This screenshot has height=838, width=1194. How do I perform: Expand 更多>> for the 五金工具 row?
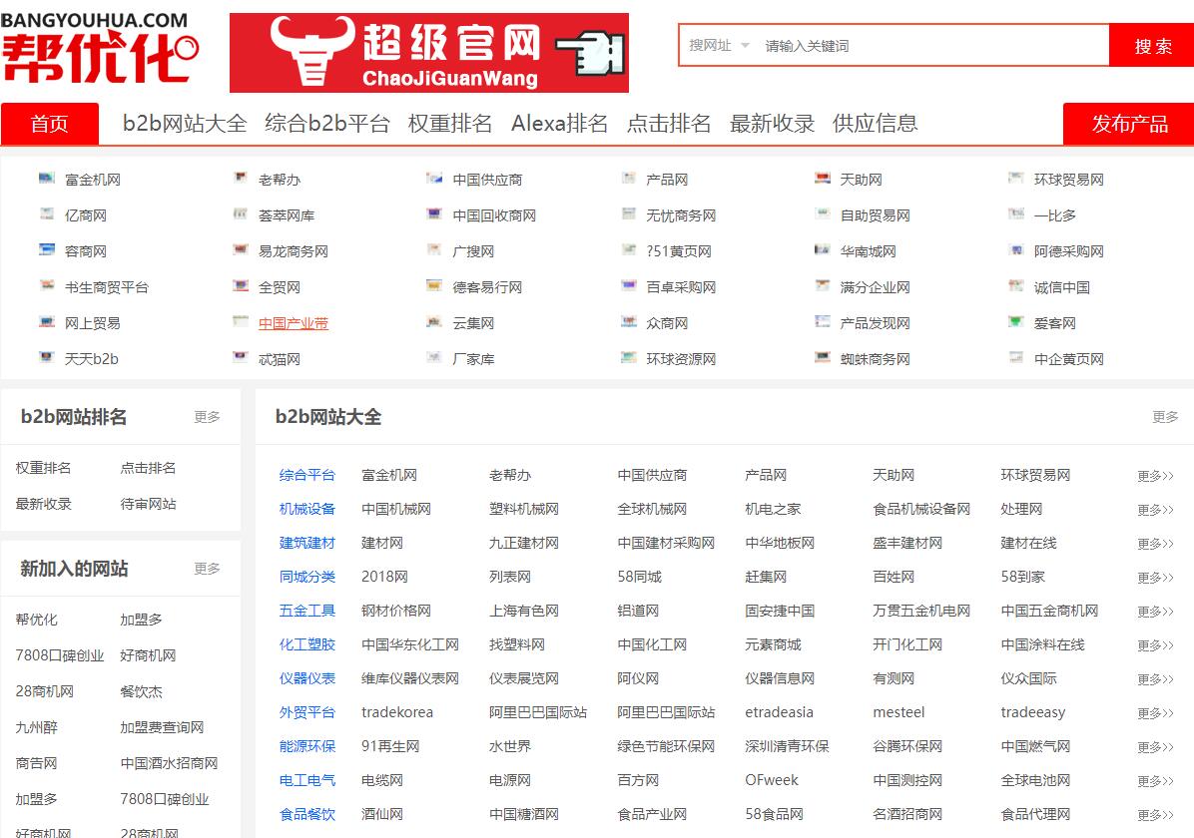(1155, 612)
